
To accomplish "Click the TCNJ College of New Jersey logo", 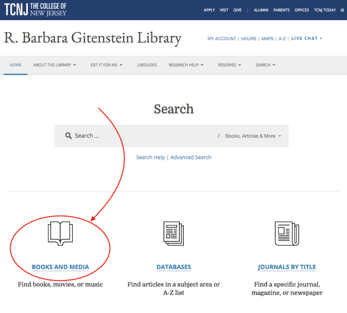I will pyautogui.click(x=35, y=10).
